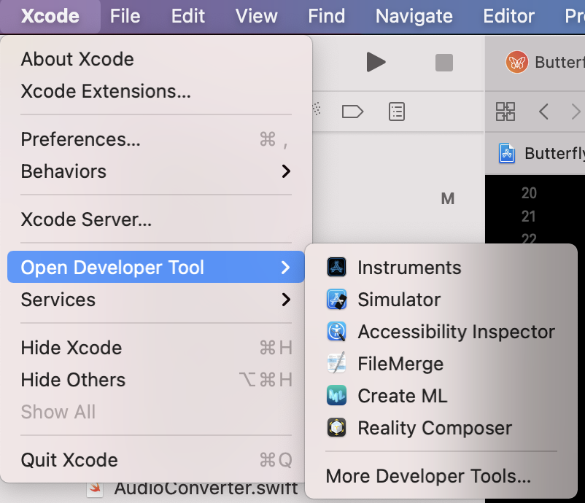Open the Xcode application menu

pos(50,17)
